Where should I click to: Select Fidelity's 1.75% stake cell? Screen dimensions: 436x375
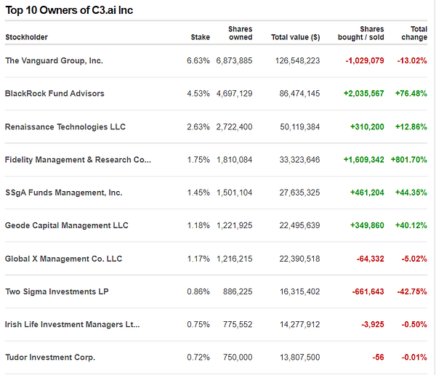[198, 160]
